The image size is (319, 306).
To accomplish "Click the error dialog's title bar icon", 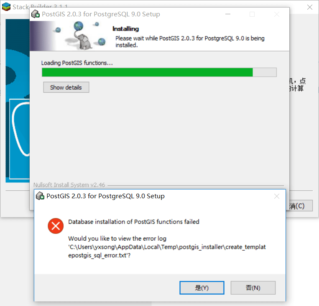I will 40,196.
